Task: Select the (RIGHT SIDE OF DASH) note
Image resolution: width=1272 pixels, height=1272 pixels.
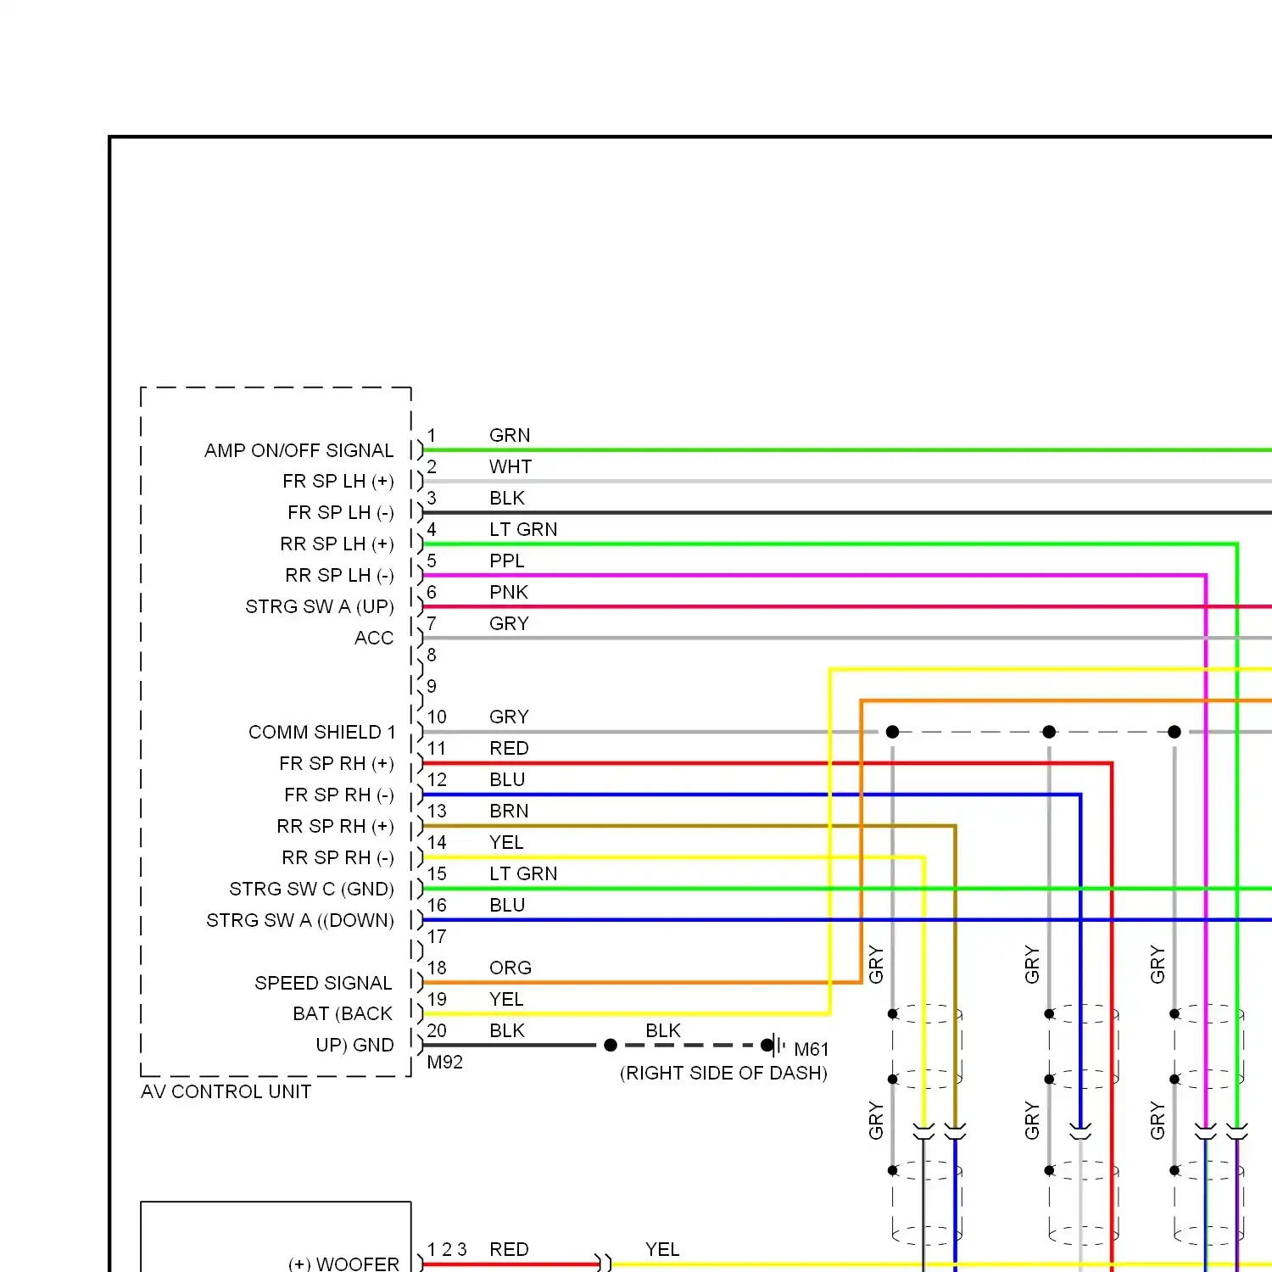Action: coord(723,1074)
